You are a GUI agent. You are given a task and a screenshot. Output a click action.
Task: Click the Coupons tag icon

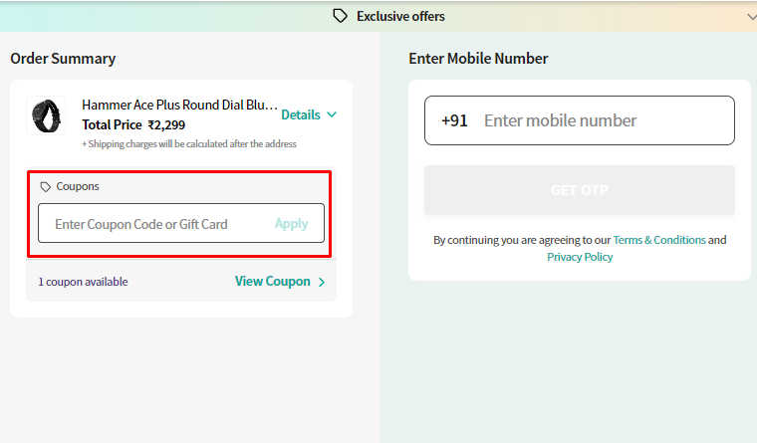pyautogui.click(x=46, y=187)
